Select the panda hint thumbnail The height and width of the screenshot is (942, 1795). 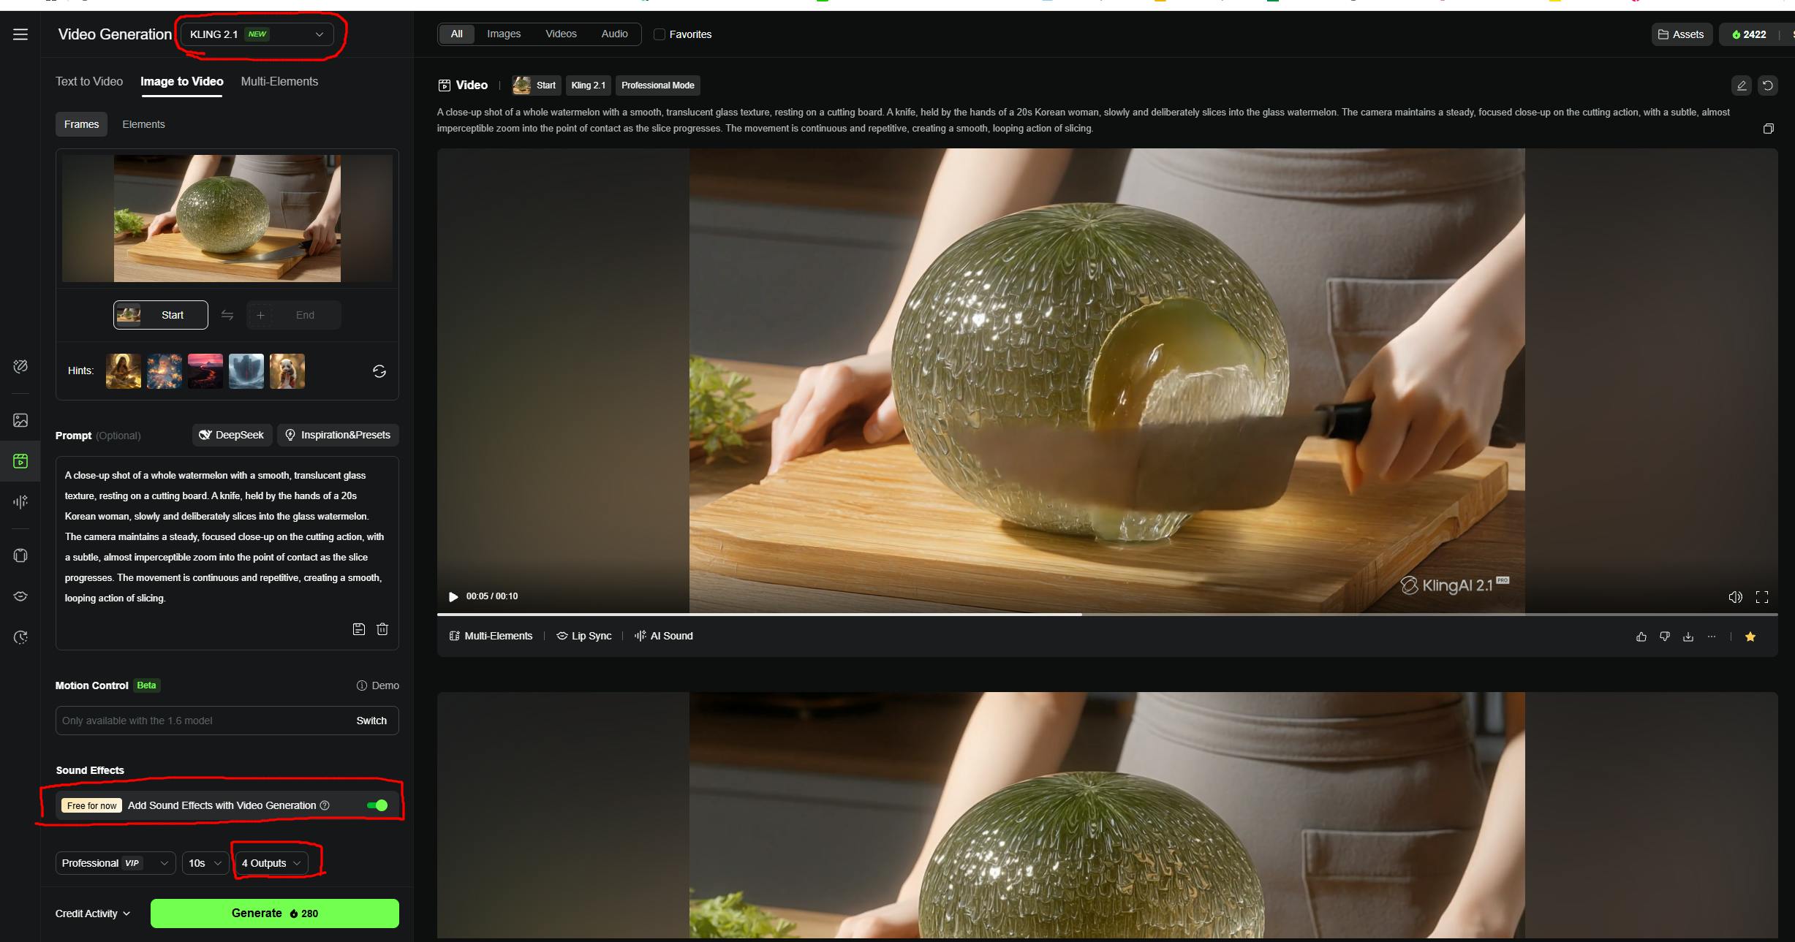(x=287, y=371)
